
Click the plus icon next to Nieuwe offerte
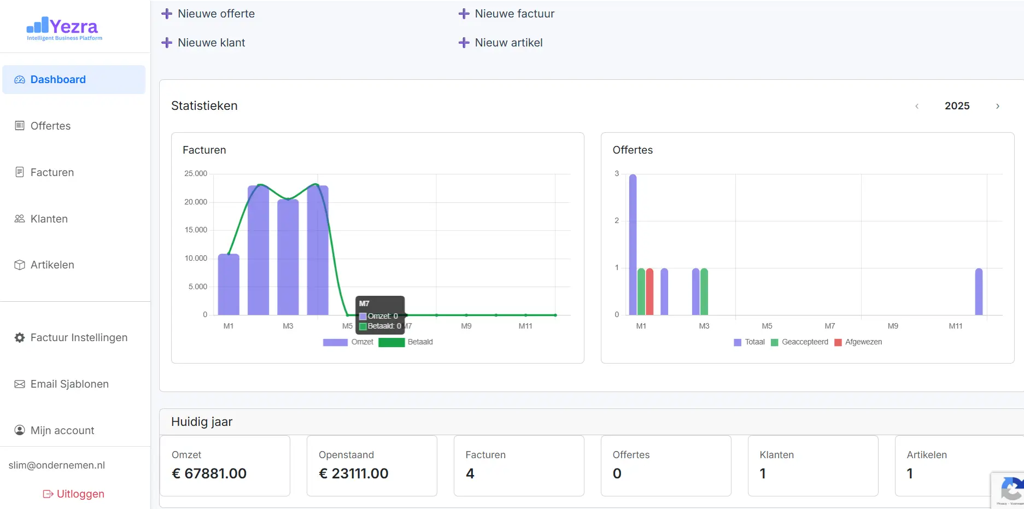pos(167,13)
